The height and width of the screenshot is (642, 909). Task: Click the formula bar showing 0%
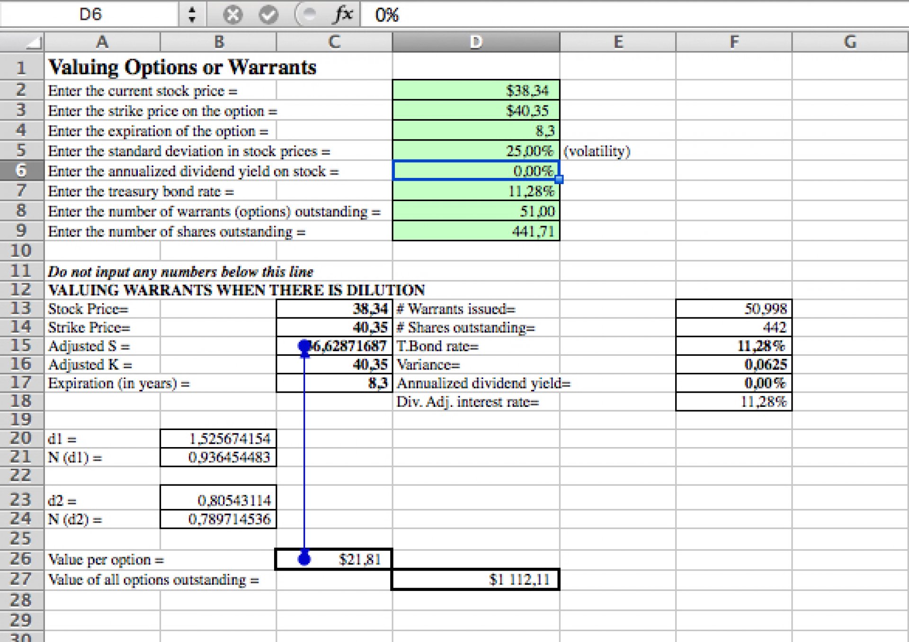[634, 15]
